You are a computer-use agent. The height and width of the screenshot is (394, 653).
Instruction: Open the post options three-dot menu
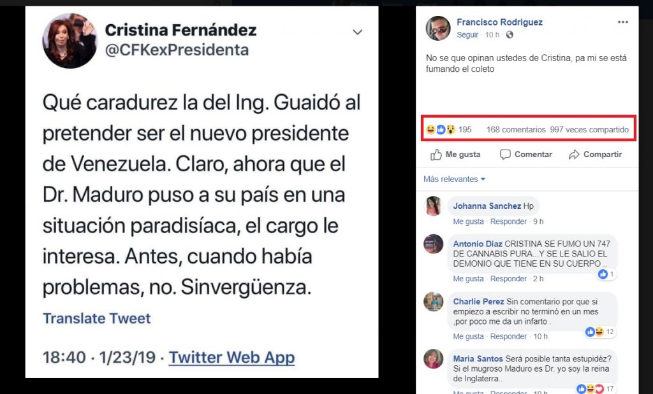[x=622, y=22]
